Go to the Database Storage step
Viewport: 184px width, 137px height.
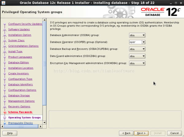[19, 96]
